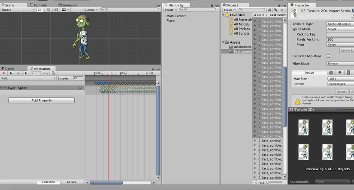
Task: Save search star icon in Project
Action: click(282, 10)
